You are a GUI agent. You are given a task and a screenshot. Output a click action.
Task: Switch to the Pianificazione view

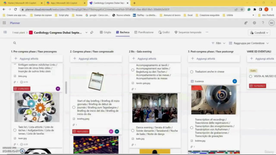[x=144, y=32]
